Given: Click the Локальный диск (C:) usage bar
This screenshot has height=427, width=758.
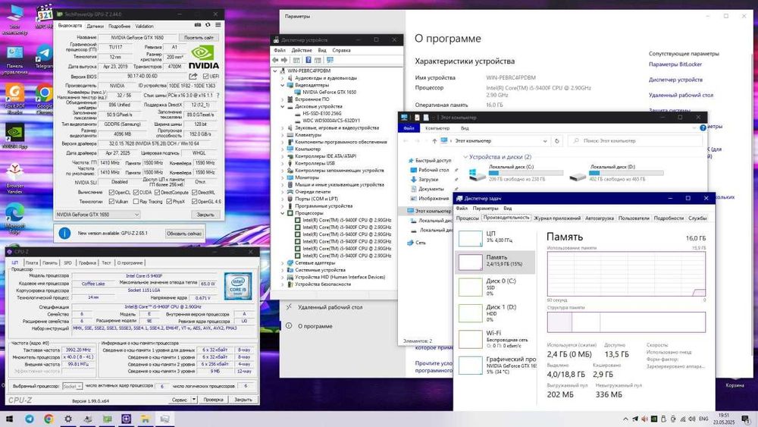Looking at the screenshot, I should [x=526, y=173].
